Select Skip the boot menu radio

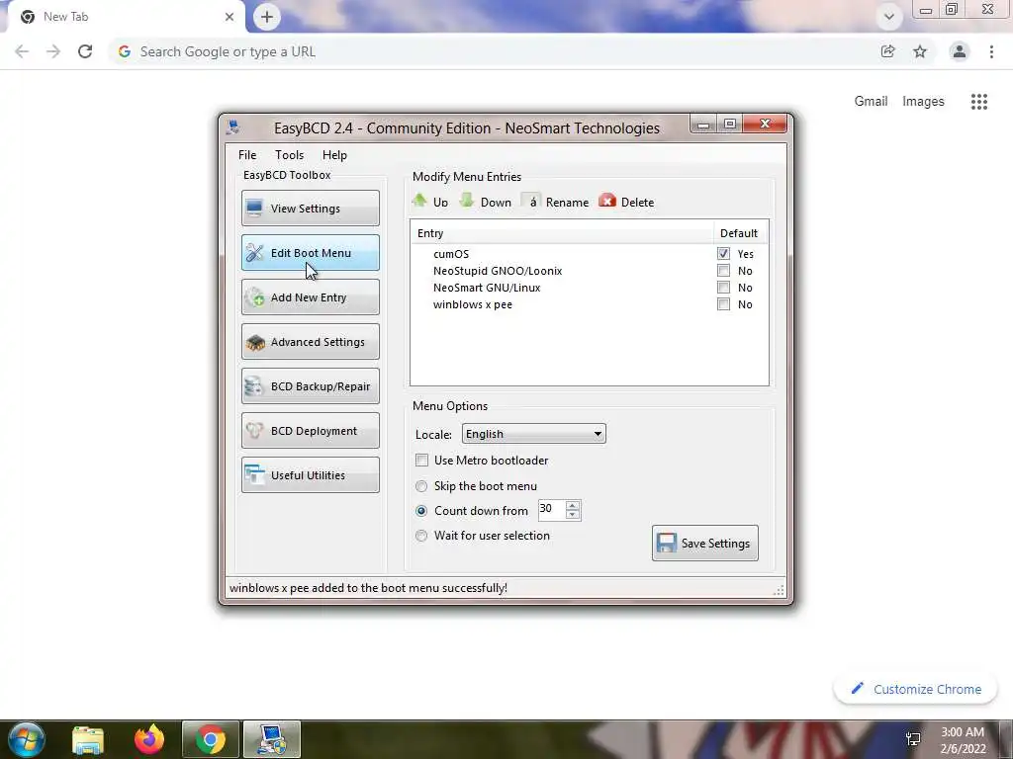click(421, 486)
